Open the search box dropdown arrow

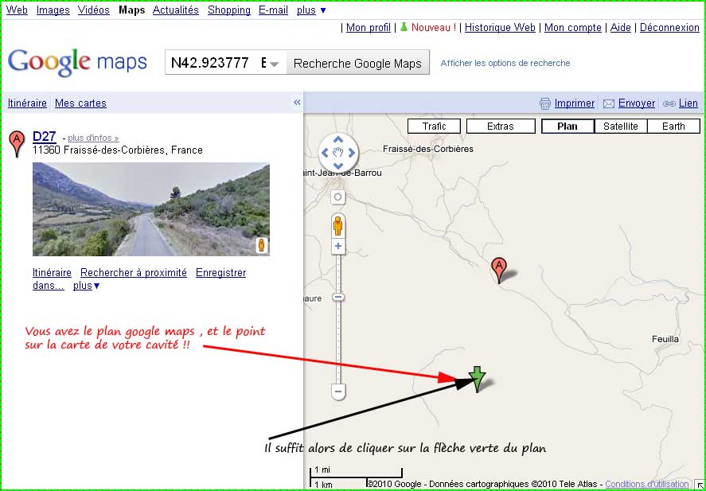point(275,64)
